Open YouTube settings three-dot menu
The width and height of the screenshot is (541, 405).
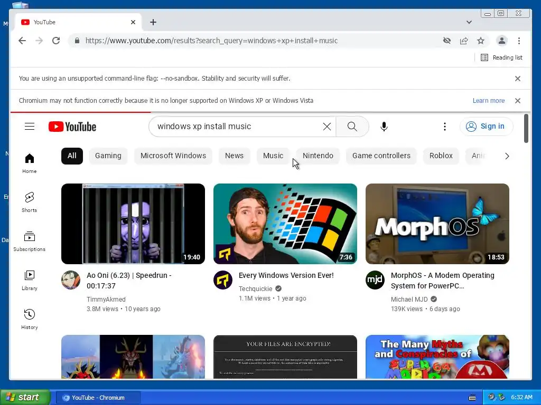pos(445,127)
